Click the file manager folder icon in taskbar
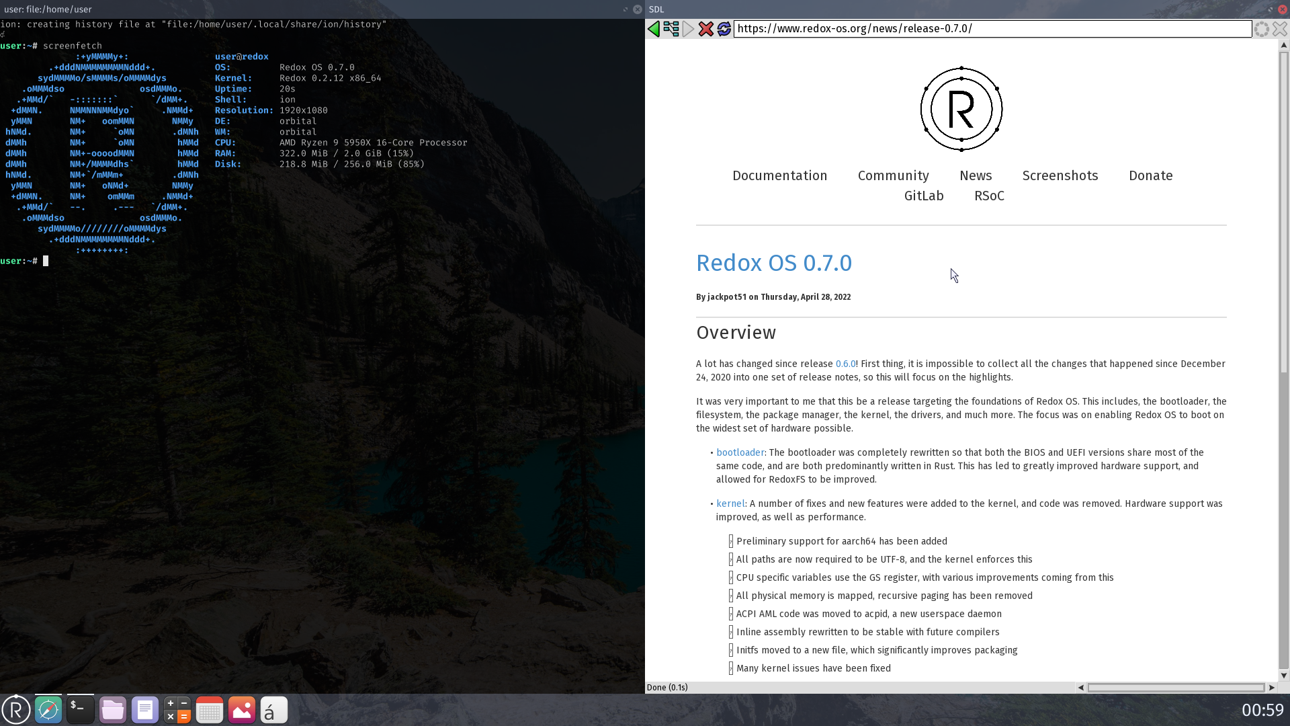The width and height of the screenshot is (1290, 726). pyautogui.click(x=112, y=709)
